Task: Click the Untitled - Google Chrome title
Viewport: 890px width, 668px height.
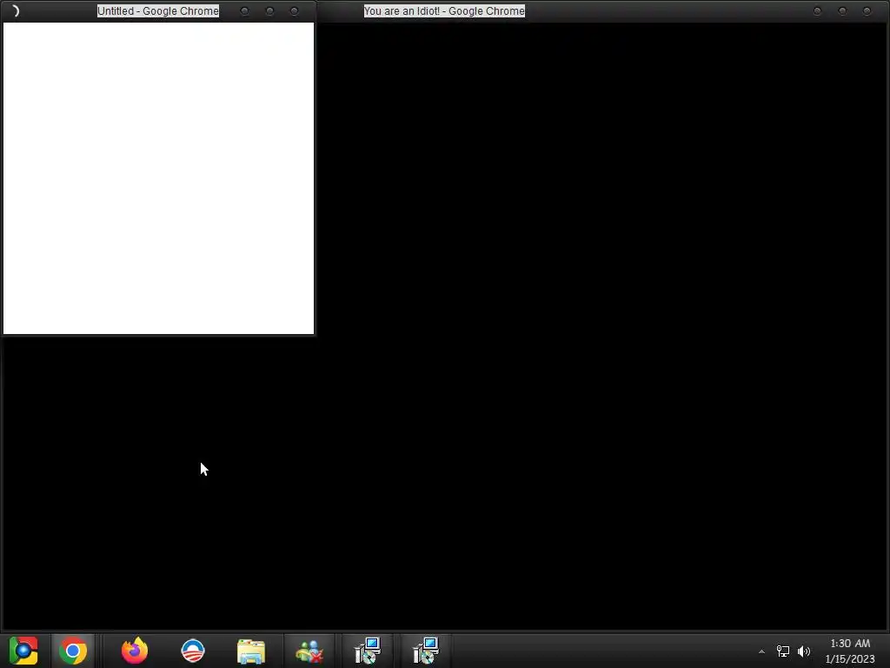Action: (x=158, y=10)
